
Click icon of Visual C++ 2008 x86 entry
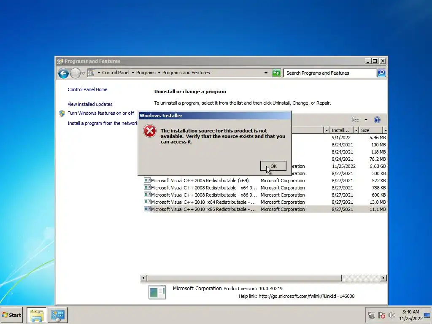(147, 194)
